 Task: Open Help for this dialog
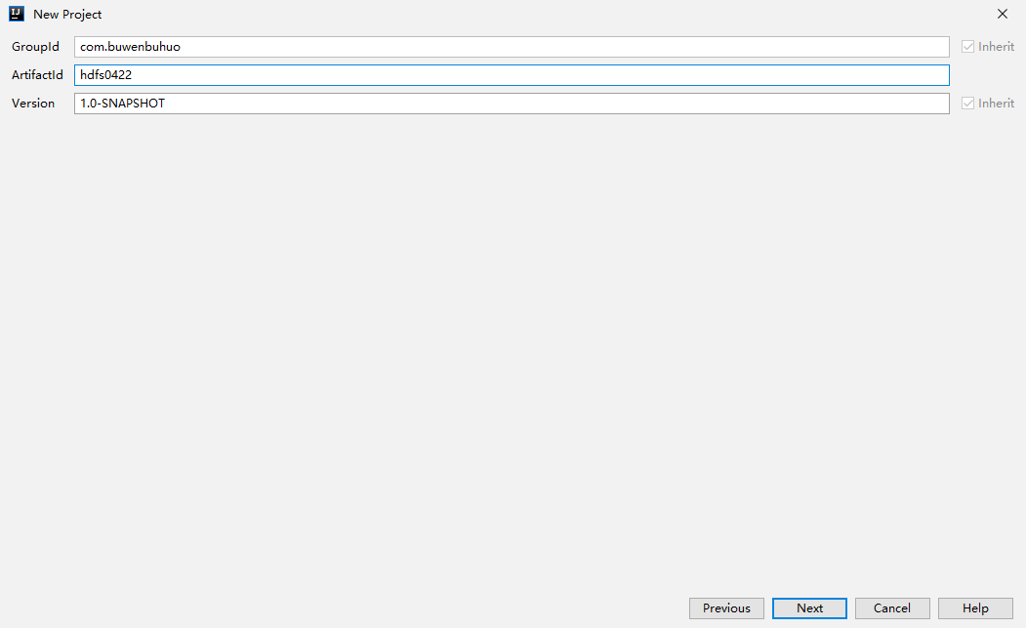point(975,608)
